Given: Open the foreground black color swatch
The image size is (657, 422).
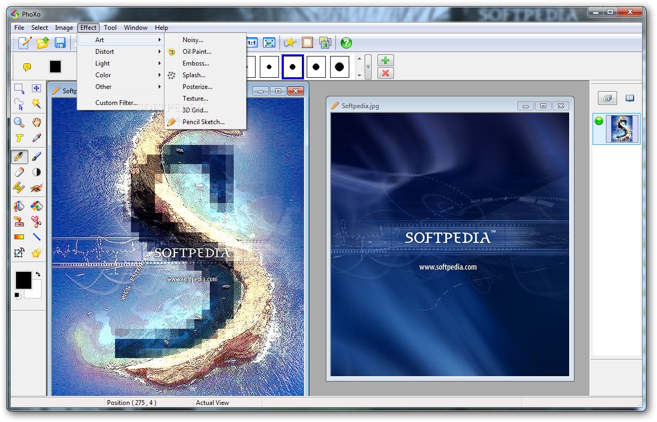Looking at the screenshot, I should pyautogui.click(x=23, y=280).
